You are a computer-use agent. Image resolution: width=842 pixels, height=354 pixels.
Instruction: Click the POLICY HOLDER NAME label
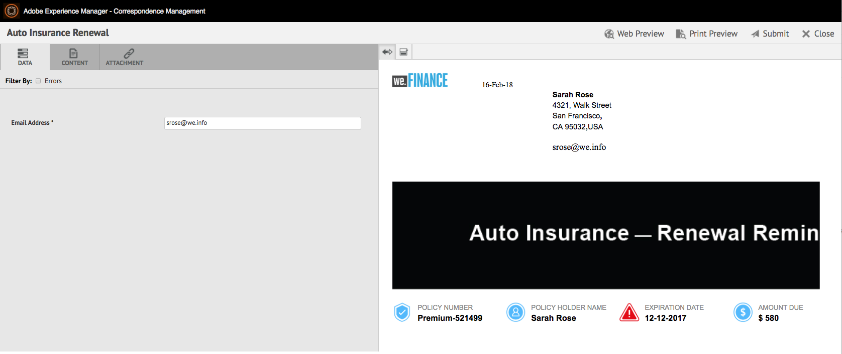pos(569,307)
